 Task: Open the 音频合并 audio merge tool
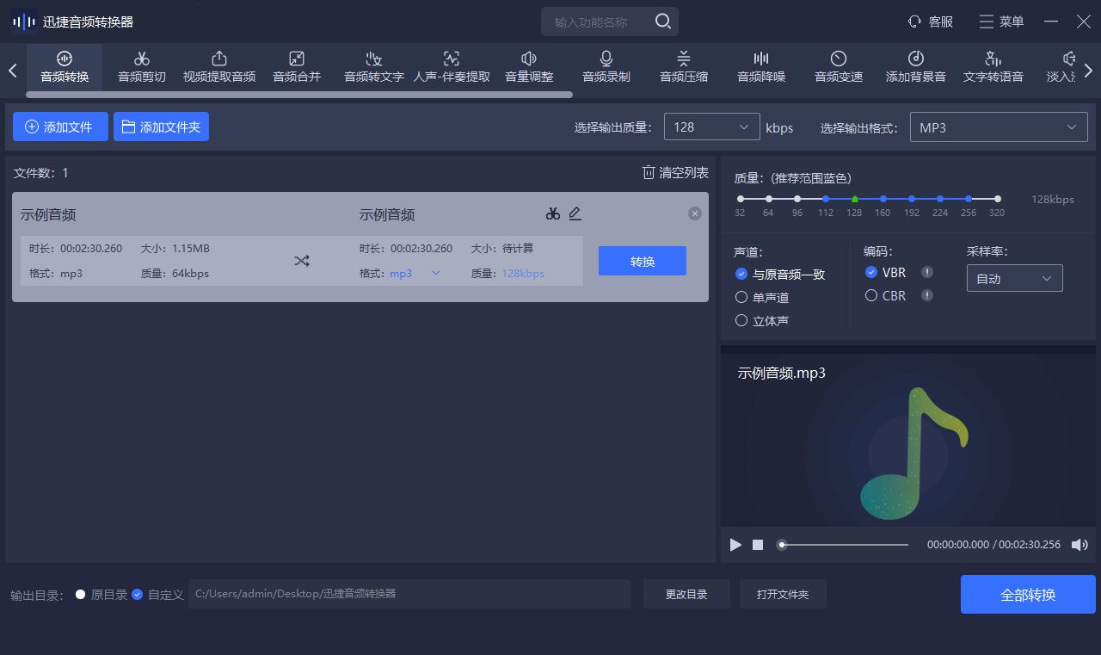297,67
